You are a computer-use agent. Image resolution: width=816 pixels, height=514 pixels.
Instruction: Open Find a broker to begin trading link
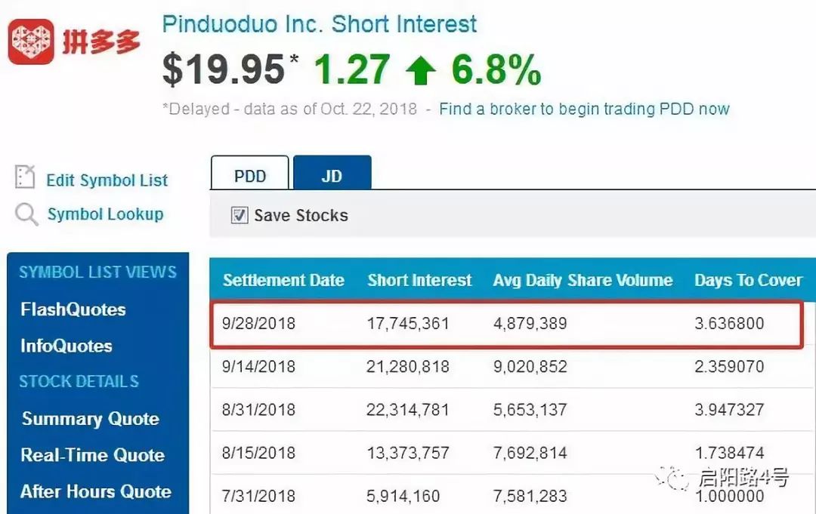point(584,109)
